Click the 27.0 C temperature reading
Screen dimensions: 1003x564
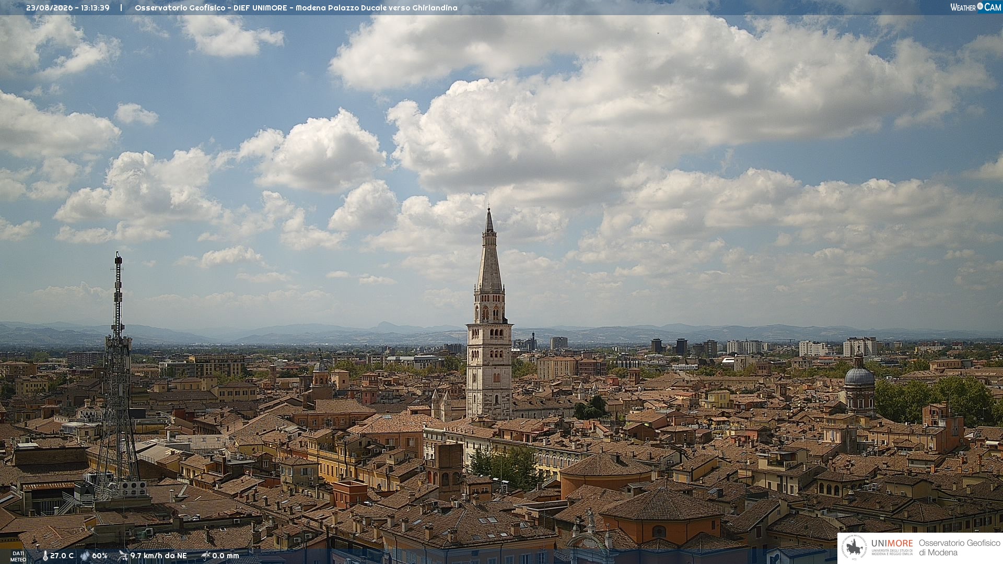62,556
